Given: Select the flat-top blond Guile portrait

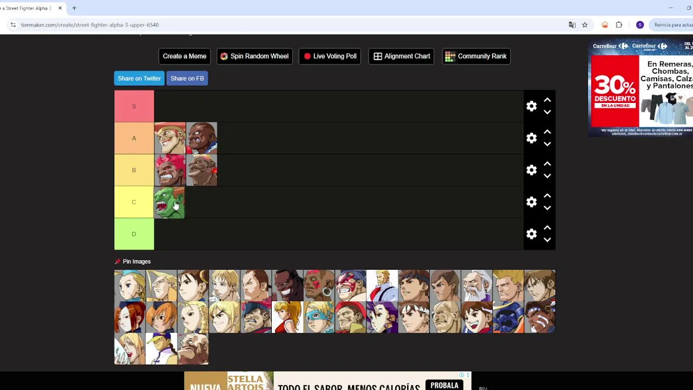Looking at the screenshot, I should (x=508, y=285).
